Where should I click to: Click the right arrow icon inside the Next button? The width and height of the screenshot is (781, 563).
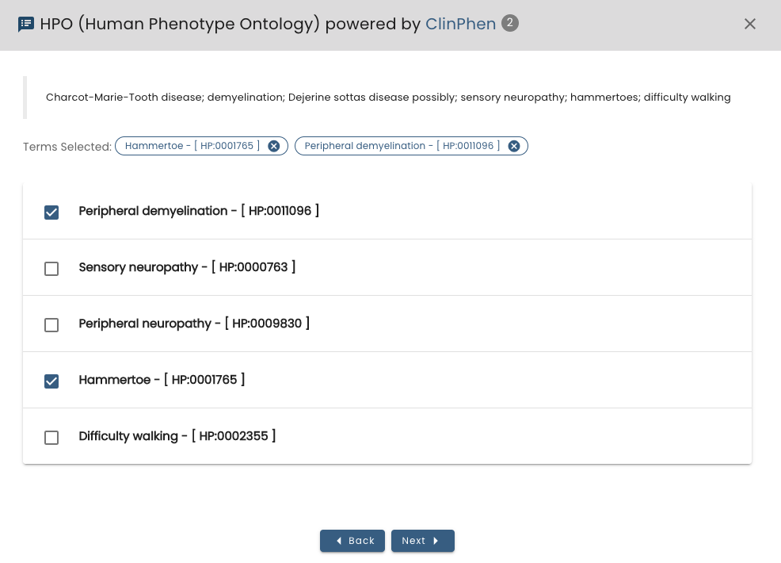click(x=436, y=541)
